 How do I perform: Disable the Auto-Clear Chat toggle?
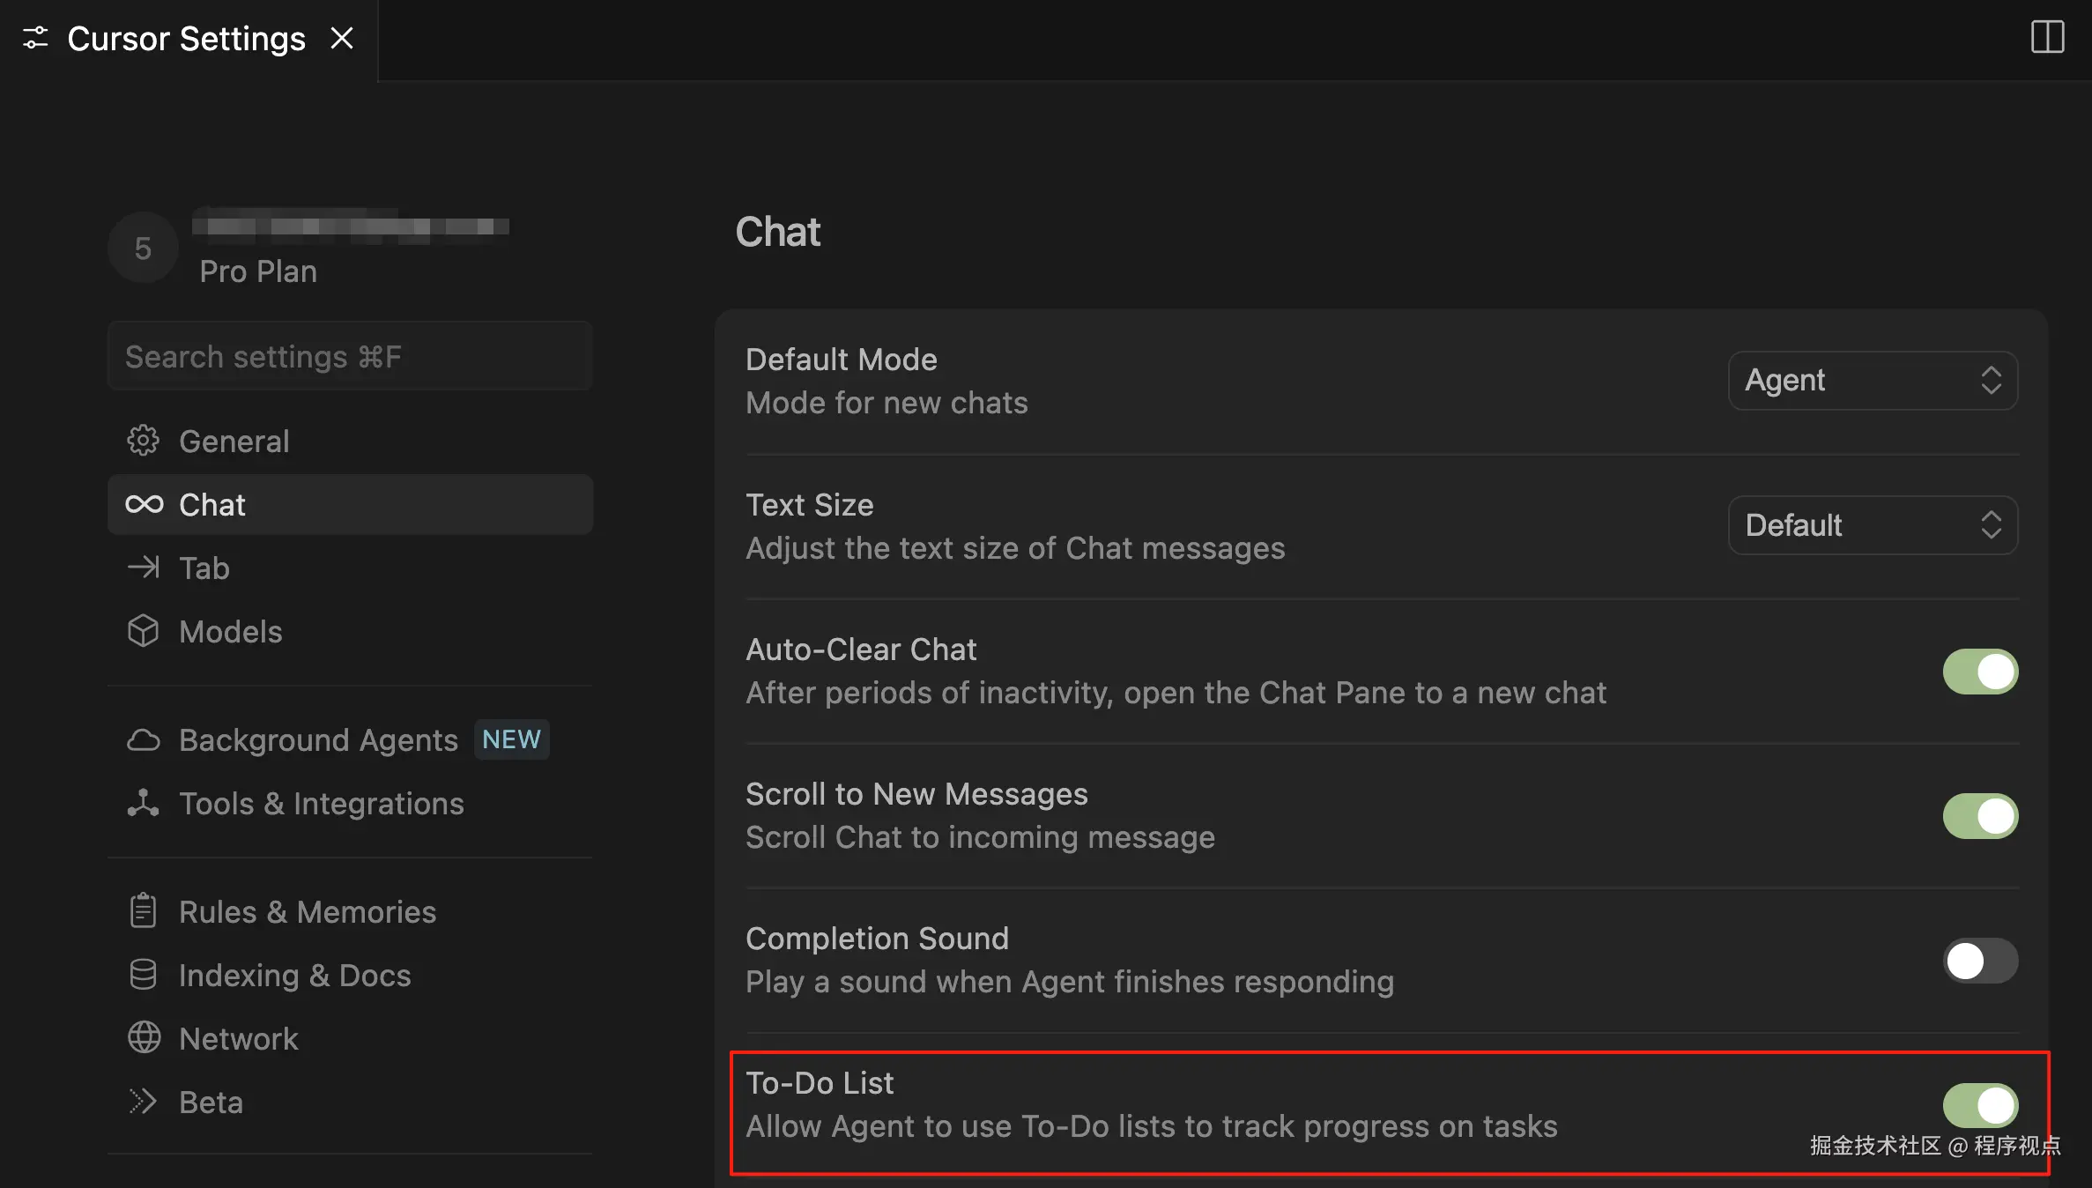point(1980,672)
